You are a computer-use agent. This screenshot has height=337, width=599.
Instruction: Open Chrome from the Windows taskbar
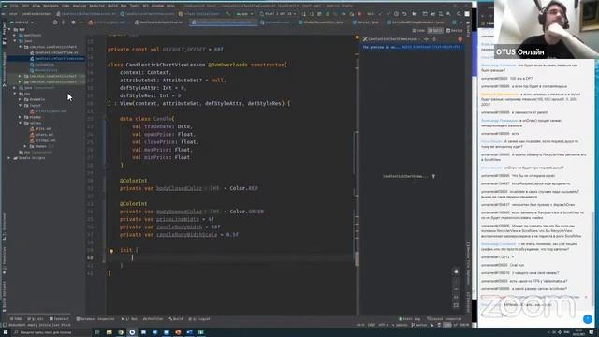121,332
